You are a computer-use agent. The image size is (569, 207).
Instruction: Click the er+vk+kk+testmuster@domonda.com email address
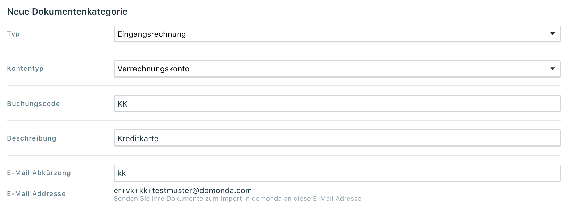coord(183,190)
